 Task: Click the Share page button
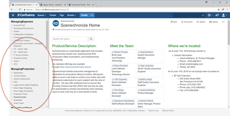(x=214, y=22)
